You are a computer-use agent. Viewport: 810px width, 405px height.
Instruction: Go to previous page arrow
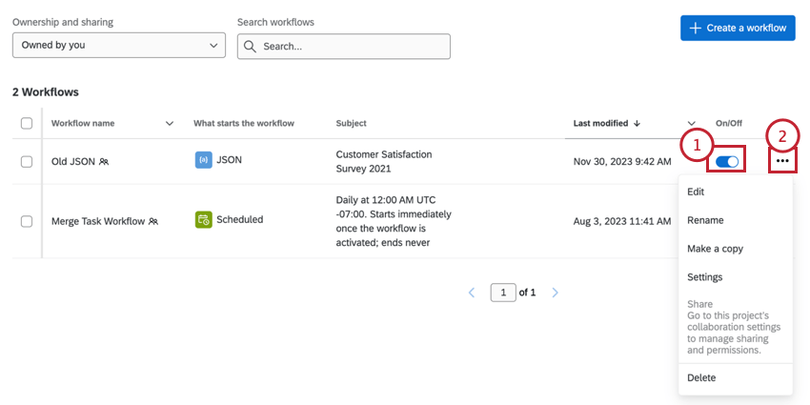click(x=472, y=293)
